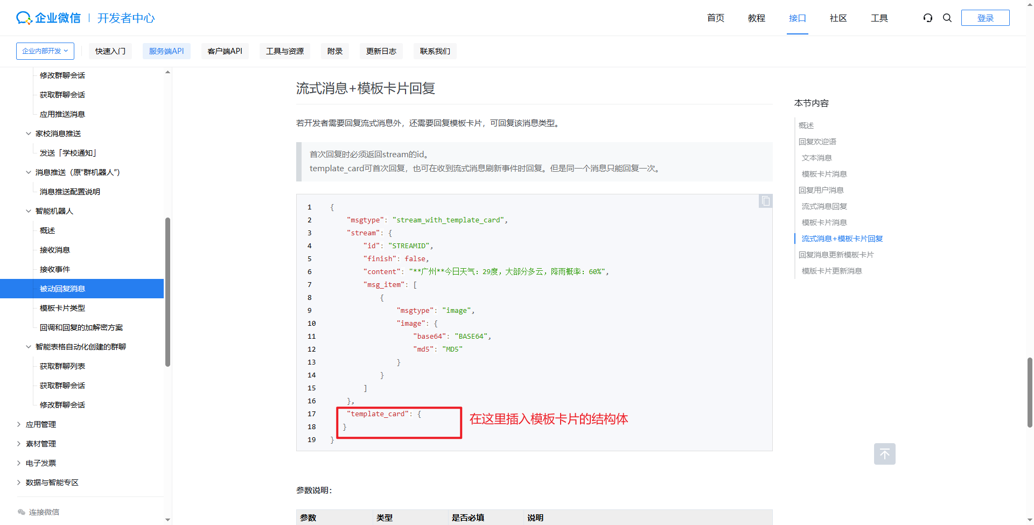
Task: Expand the 应用管理 section
Action: click(x=19, y=424)
